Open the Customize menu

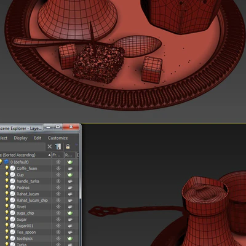(x=58, y=138)
